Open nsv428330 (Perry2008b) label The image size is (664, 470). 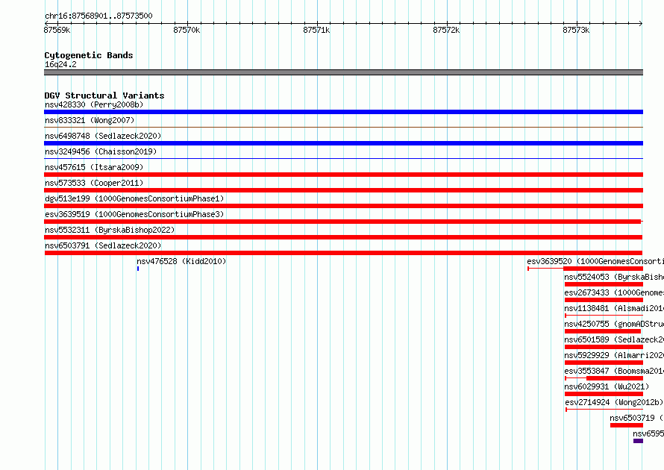[94, 104]
